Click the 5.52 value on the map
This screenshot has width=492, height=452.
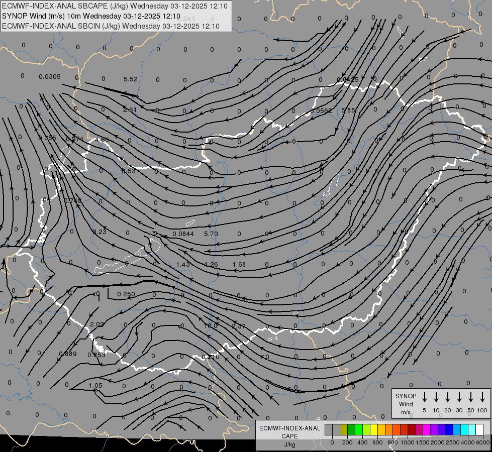131,79
